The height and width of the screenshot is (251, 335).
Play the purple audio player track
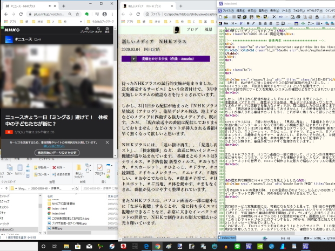pyautogui.click(x=134, y=59)
